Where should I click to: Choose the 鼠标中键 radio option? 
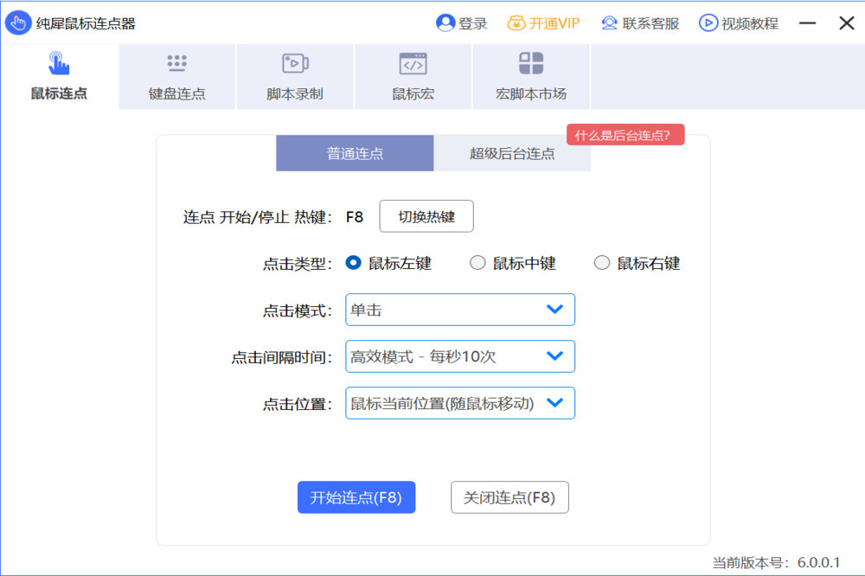tap(477, 264)
